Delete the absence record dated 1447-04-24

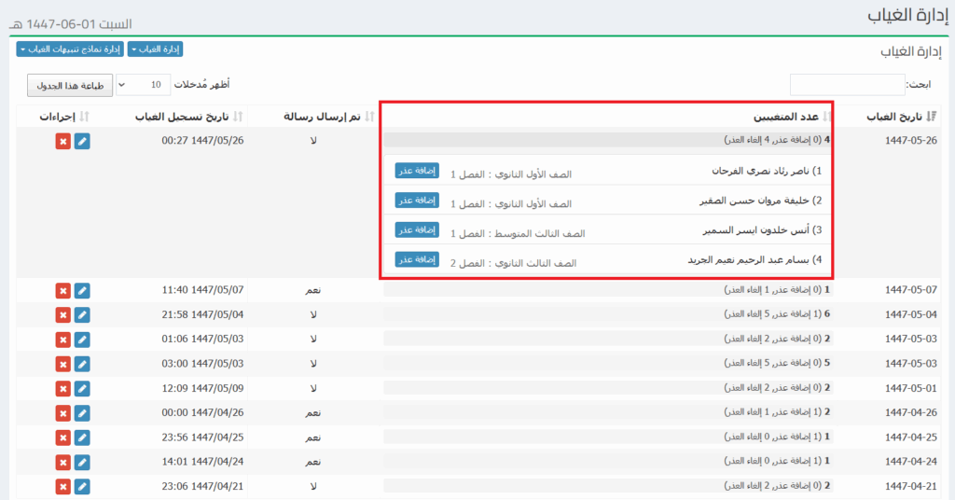point(62,461)
